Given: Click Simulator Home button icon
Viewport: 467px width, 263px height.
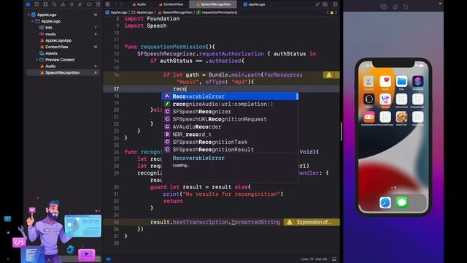Looking at the screenshot, I should [395, 7].
